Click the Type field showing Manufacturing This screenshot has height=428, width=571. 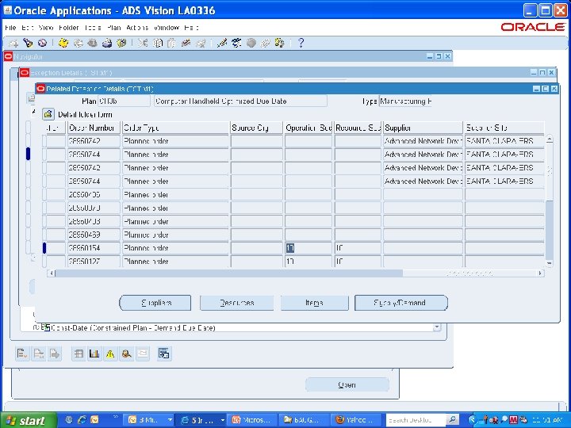click(x=405, y=101)
